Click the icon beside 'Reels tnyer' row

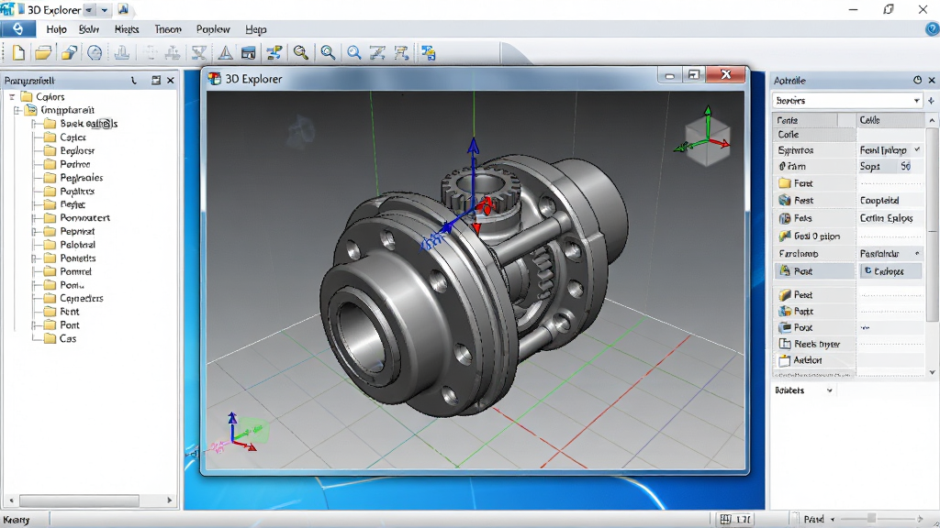(x=785, y=344)
